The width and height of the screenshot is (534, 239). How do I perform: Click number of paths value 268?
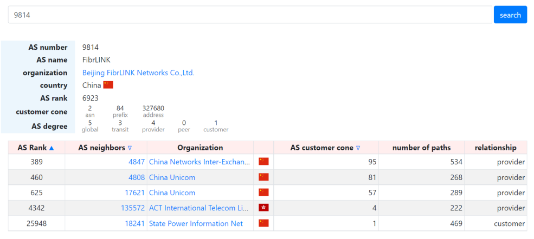click(x=456, y=177)
